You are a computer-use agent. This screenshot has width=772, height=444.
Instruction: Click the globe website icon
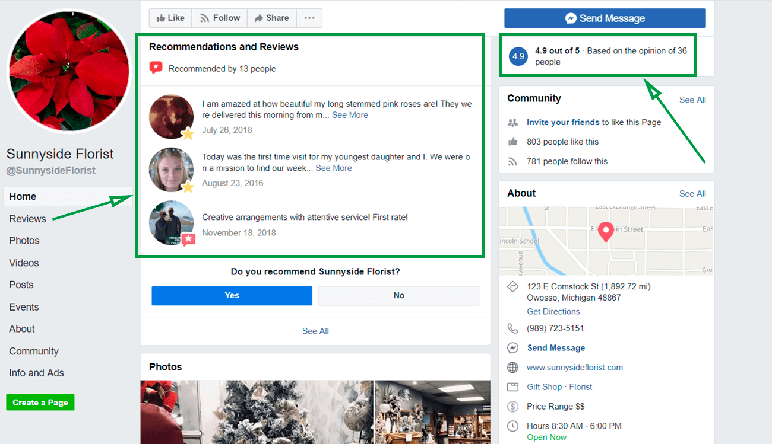coord(512,368)
